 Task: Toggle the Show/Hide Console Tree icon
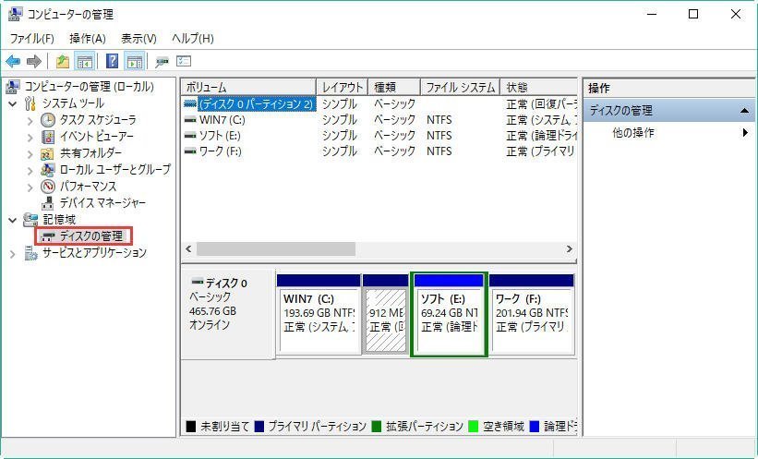85,62
